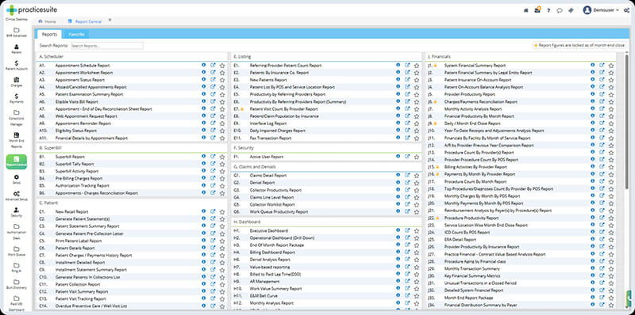635x315 pixels.
Task: Star the Superbill Tally Report as favorite
Action: [x=222, y=164]
